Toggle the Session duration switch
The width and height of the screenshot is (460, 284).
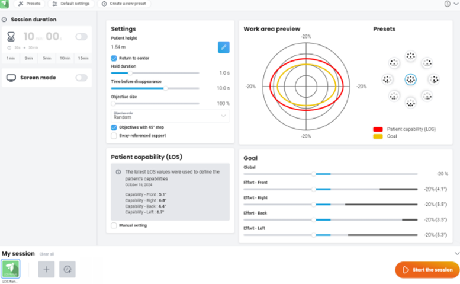(81, 37)
